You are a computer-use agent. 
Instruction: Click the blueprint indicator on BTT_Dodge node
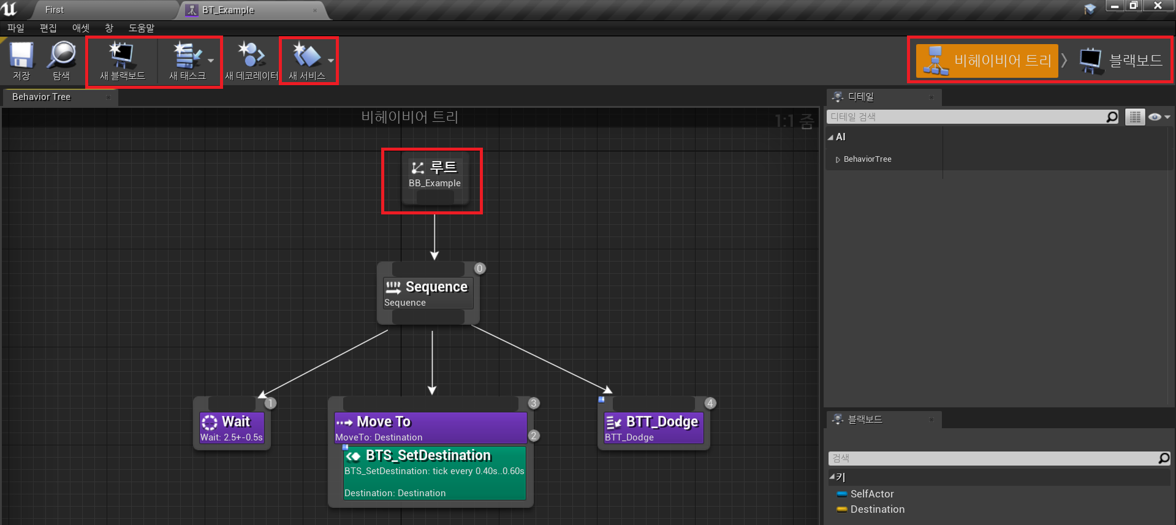(x=601, y=399)
